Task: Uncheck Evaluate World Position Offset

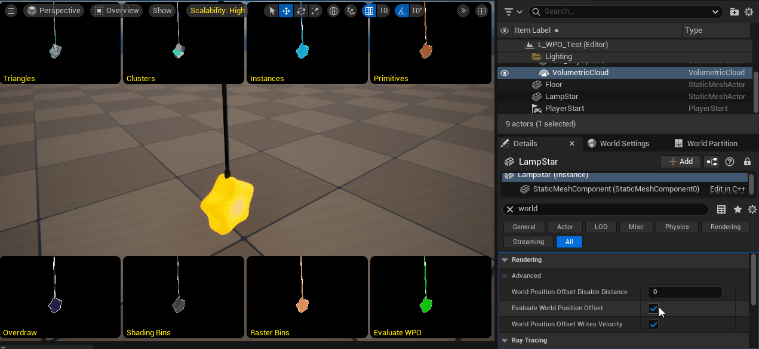Action: tap(653, 308)
